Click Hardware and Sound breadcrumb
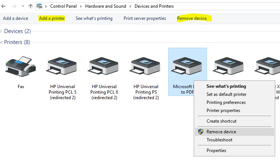The height and width of the screenshot is (163, 280). [105, 6]
